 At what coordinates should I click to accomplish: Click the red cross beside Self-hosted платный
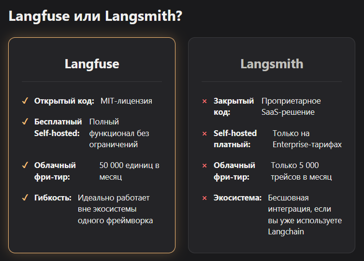coord(204,134)
